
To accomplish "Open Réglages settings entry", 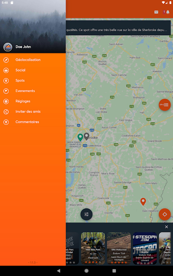I will click(33, 101).
